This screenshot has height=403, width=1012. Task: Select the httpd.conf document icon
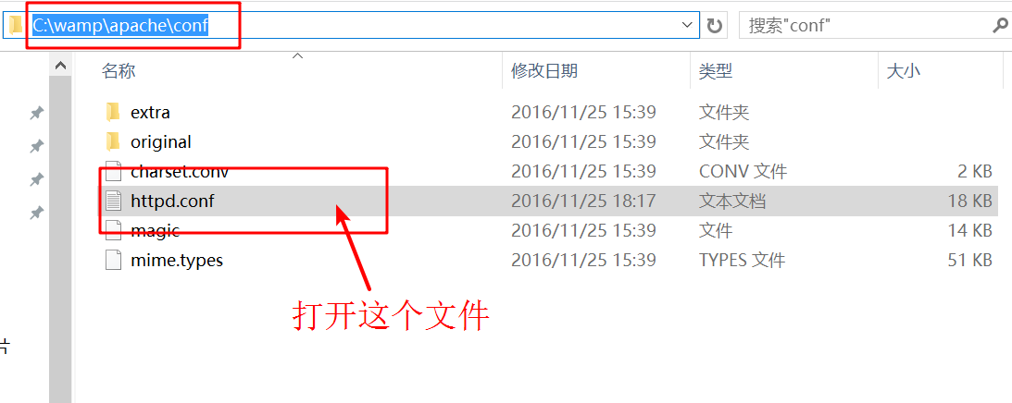(x=113, y=201)
